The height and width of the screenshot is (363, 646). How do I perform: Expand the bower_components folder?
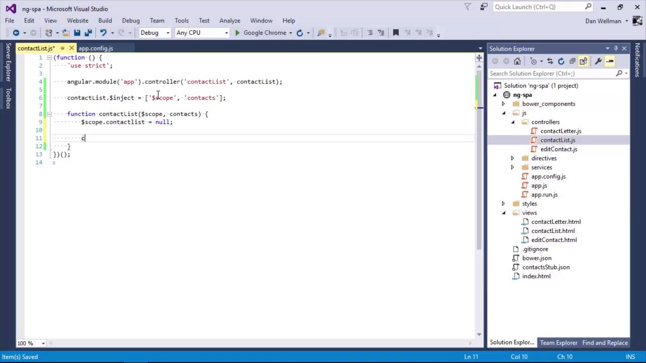tap(503, 104)
